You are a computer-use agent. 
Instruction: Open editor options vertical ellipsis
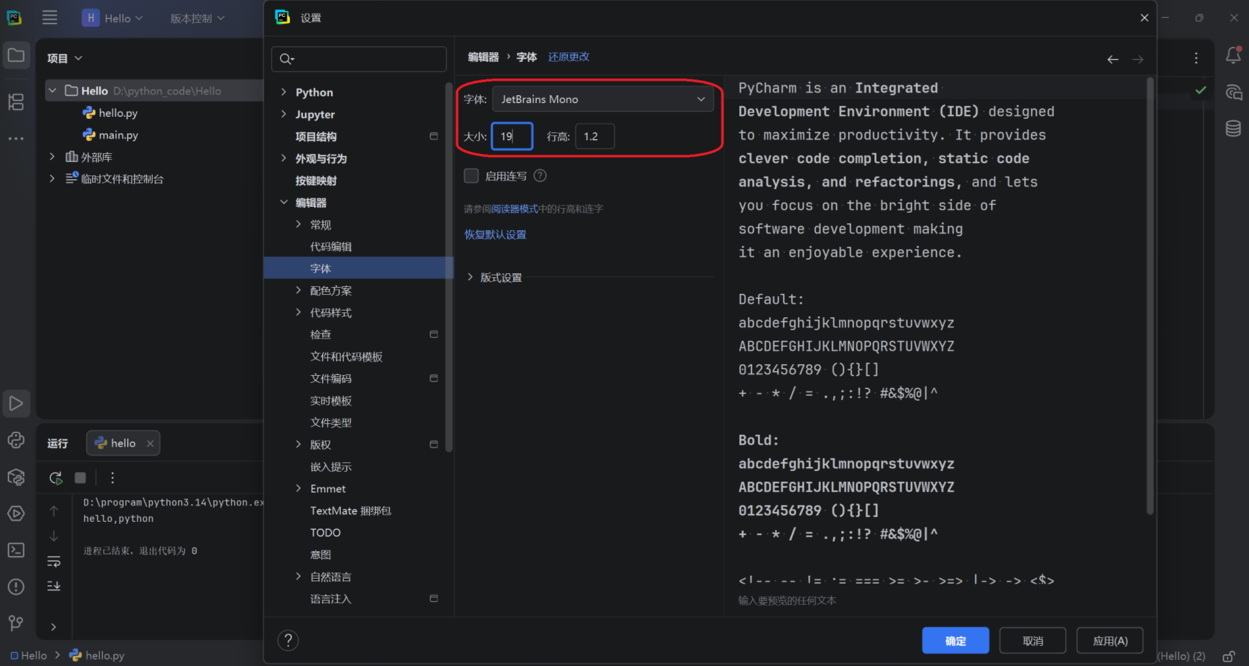(1196, 58)
